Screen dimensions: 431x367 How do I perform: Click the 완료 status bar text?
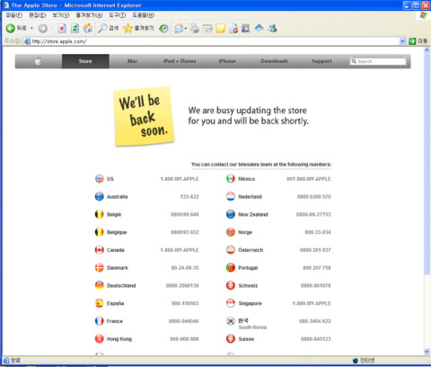pos(15,361)
